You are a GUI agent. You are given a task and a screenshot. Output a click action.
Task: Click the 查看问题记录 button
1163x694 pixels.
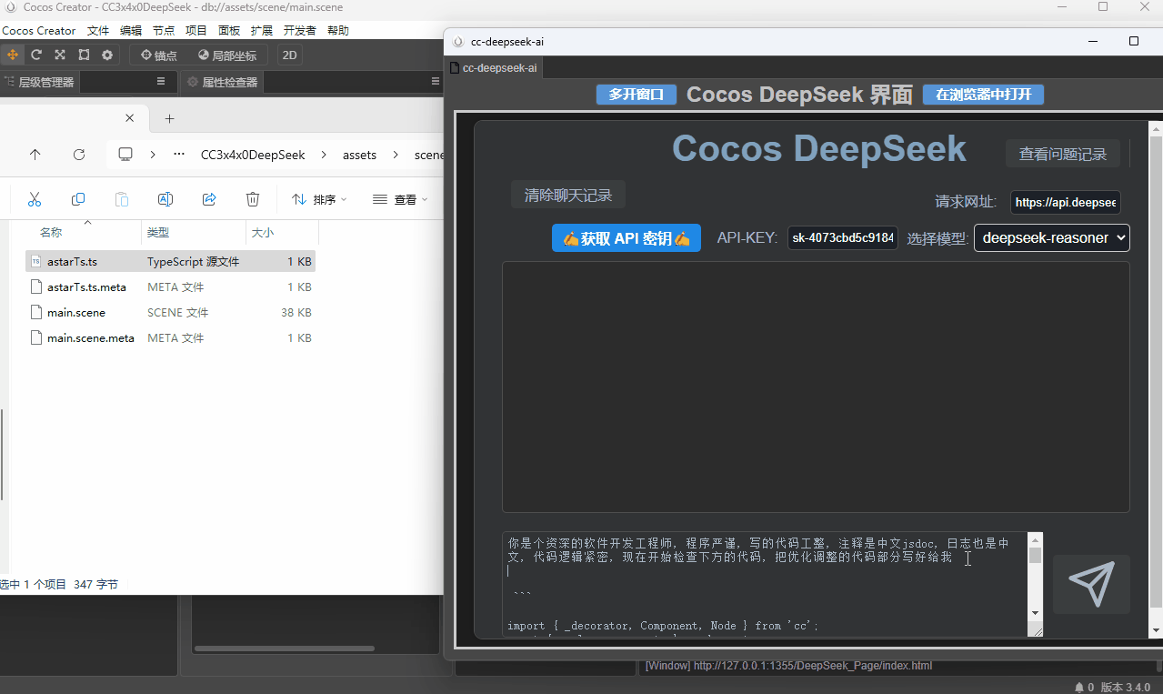pyautogui.click(x=1063, y=154)
